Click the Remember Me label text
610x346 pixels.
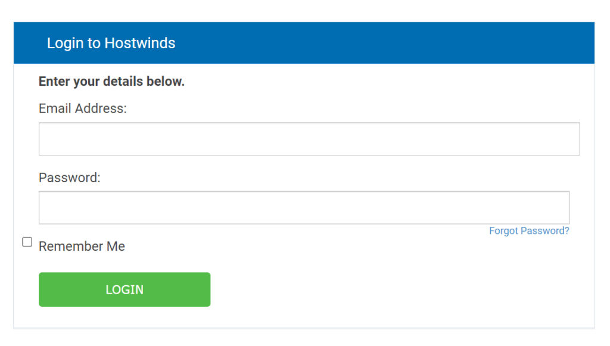tap(82, 246)
